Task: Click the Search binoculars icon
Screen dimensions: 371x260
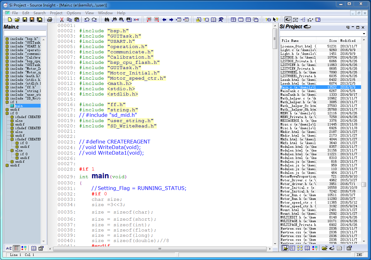Action: click(x=107, y=20)
